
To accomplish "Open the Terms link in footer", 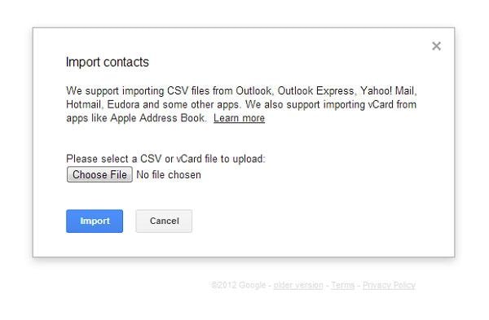I will pos(343,285).
